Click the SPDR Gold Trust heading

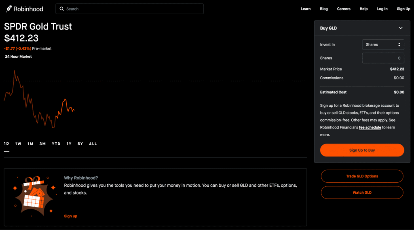click(38, 26)
